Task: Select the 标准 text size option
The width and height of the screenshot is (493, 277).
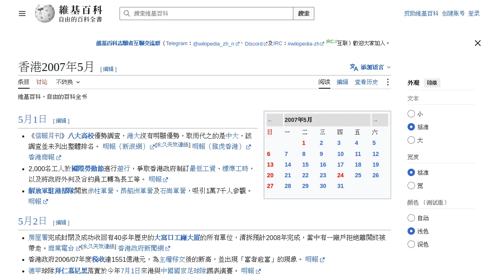Action: click(x=411, y=127)
